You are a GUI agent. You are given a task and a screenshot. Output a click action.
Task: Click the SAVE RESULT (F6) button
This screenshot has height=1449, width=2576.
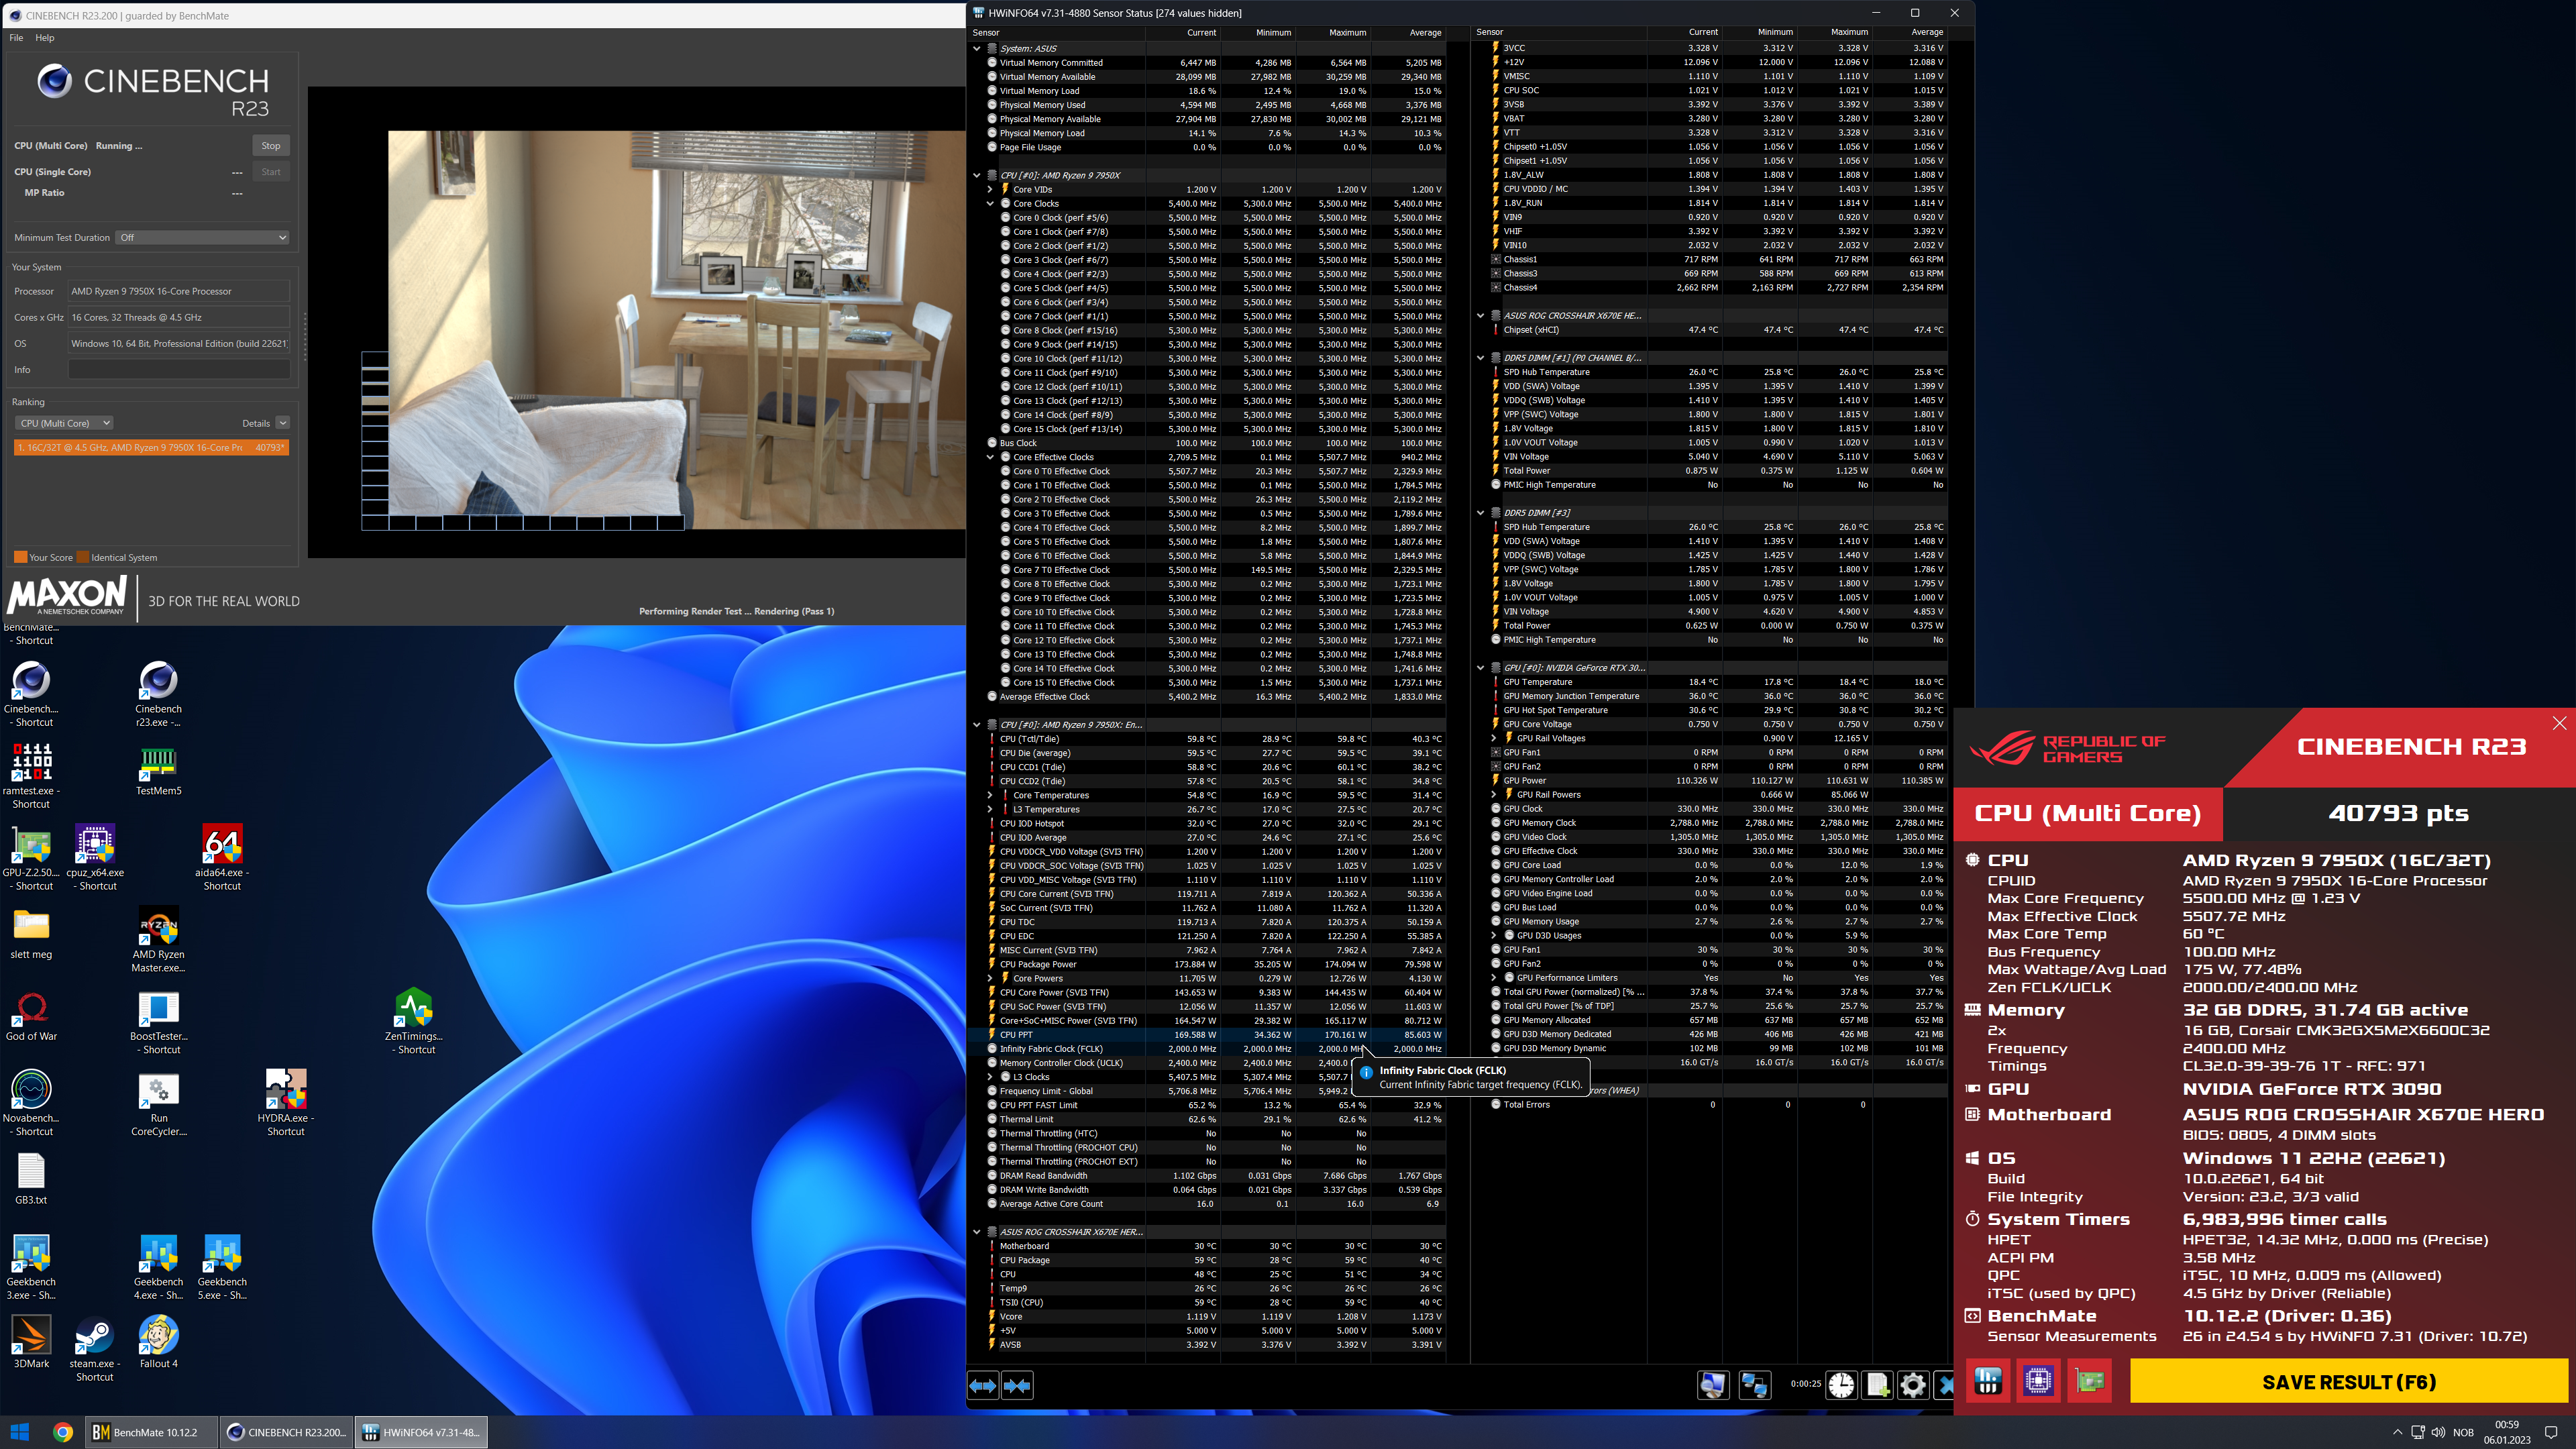pos(2348,1381)
